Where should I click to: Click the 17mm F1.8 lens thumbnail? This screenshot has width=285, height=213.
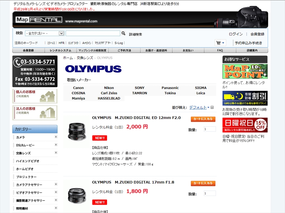[77, 196]
